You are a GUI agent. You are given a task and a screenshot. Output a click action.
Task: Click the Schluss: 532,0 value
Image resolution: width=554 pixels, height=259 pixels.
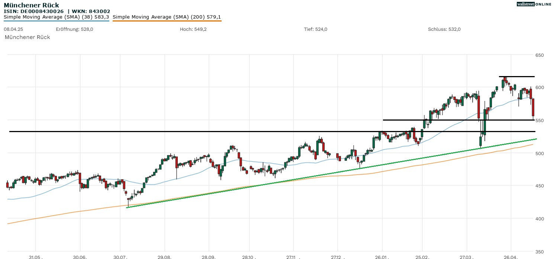(x=444, y=29)
